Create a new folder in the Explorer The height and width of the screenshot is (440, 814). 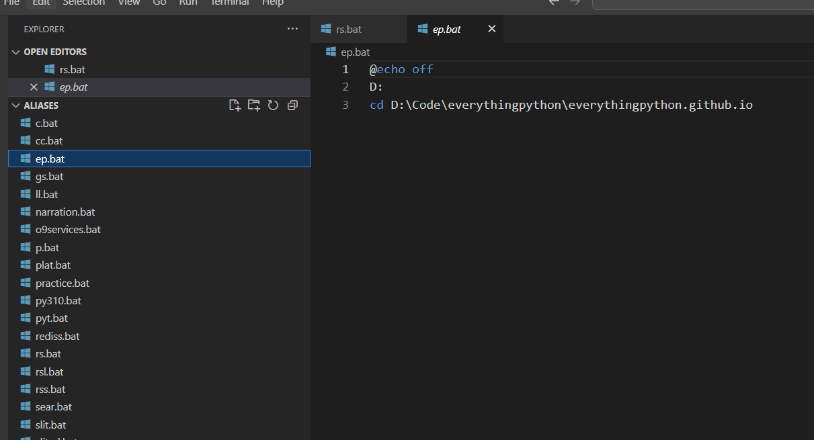pos(253,105)
